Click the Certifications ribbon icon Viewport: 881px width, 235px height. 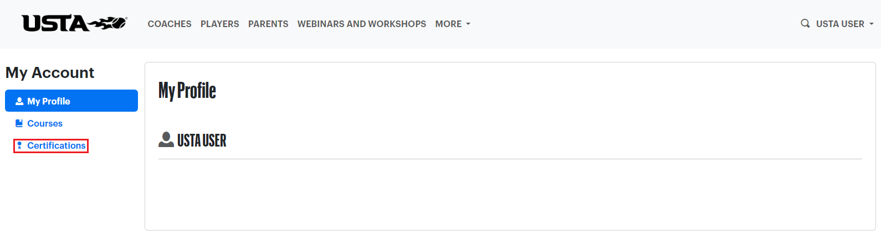point(19,145)
